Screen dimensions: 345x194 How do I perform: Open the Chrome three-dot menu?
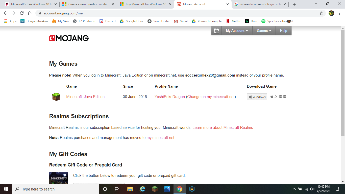click(x=340, y=13)
